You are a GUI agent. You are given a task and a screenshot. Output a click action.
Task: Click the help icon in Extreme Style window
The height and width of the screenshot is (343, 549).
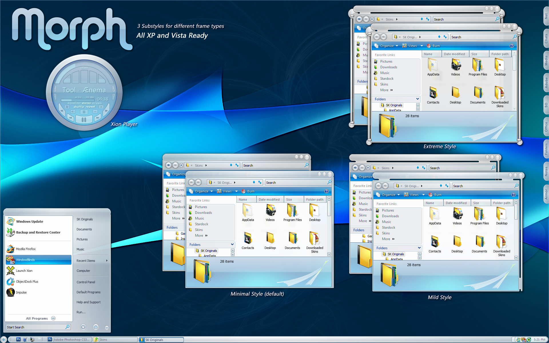coord(512,46)
